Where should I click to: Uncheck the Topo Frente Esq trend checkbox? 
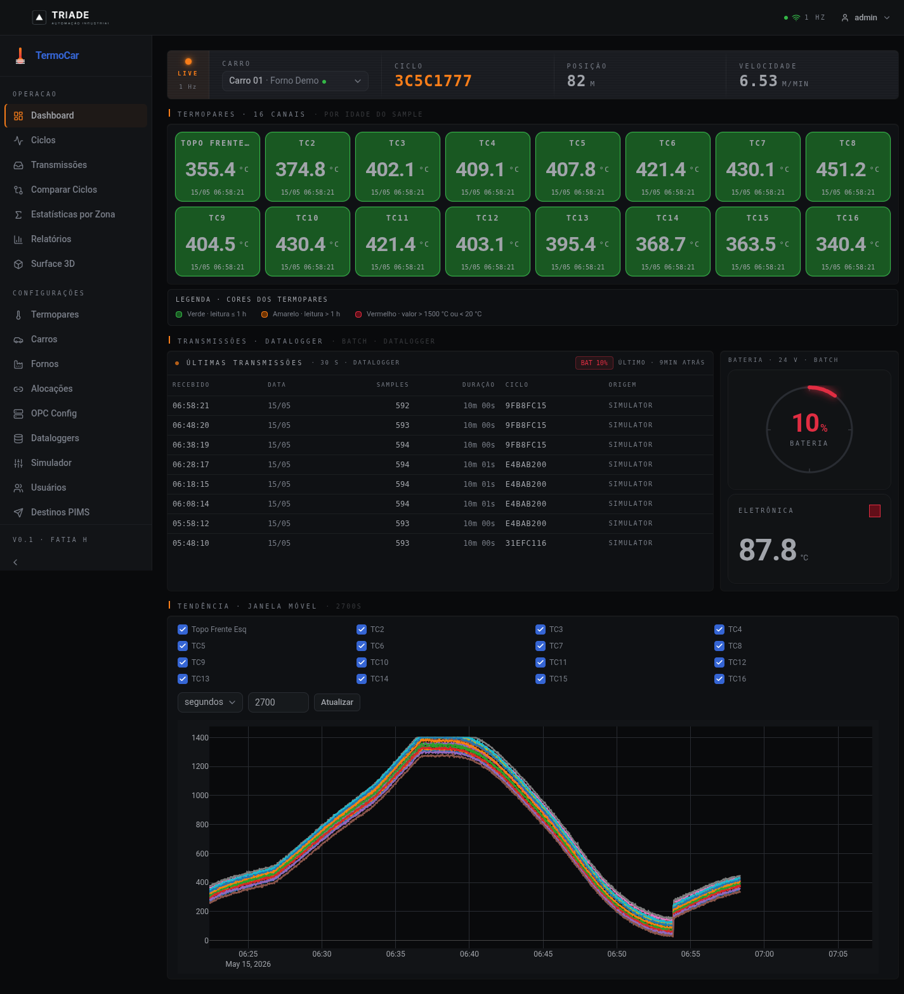pyautogui.click(x=183, y=629)
